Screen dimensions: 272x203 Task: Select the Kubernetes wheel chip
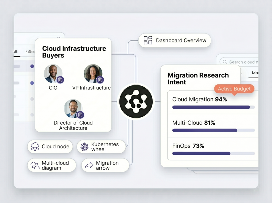click(x=101, y=147)
